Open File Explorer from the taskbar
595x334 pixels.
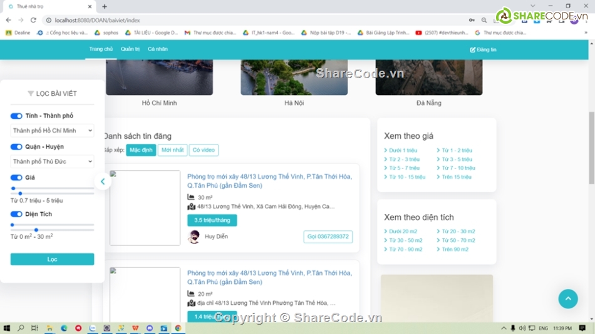49,328
